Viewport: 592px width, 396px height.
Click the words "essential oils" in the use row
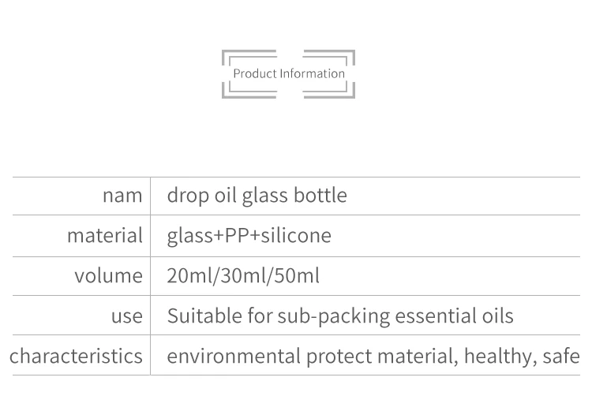point(454,316)
